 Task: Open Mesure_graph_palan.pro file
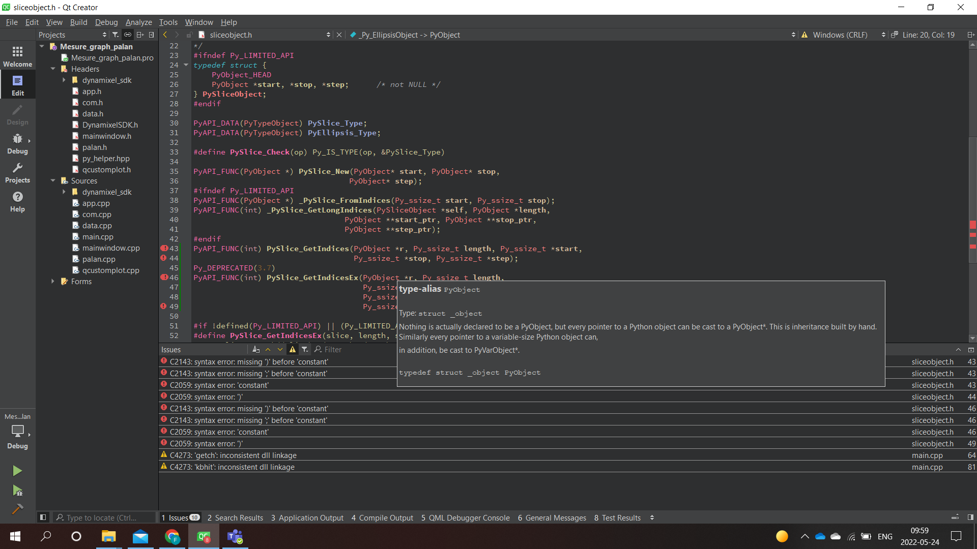pos(112,57)
